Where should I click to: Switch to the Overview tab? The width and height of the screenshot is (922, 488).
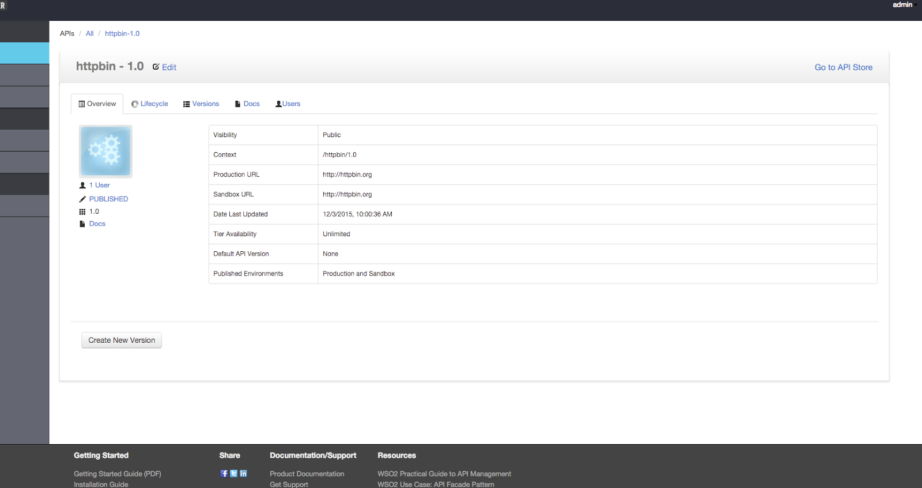point(97,104)
